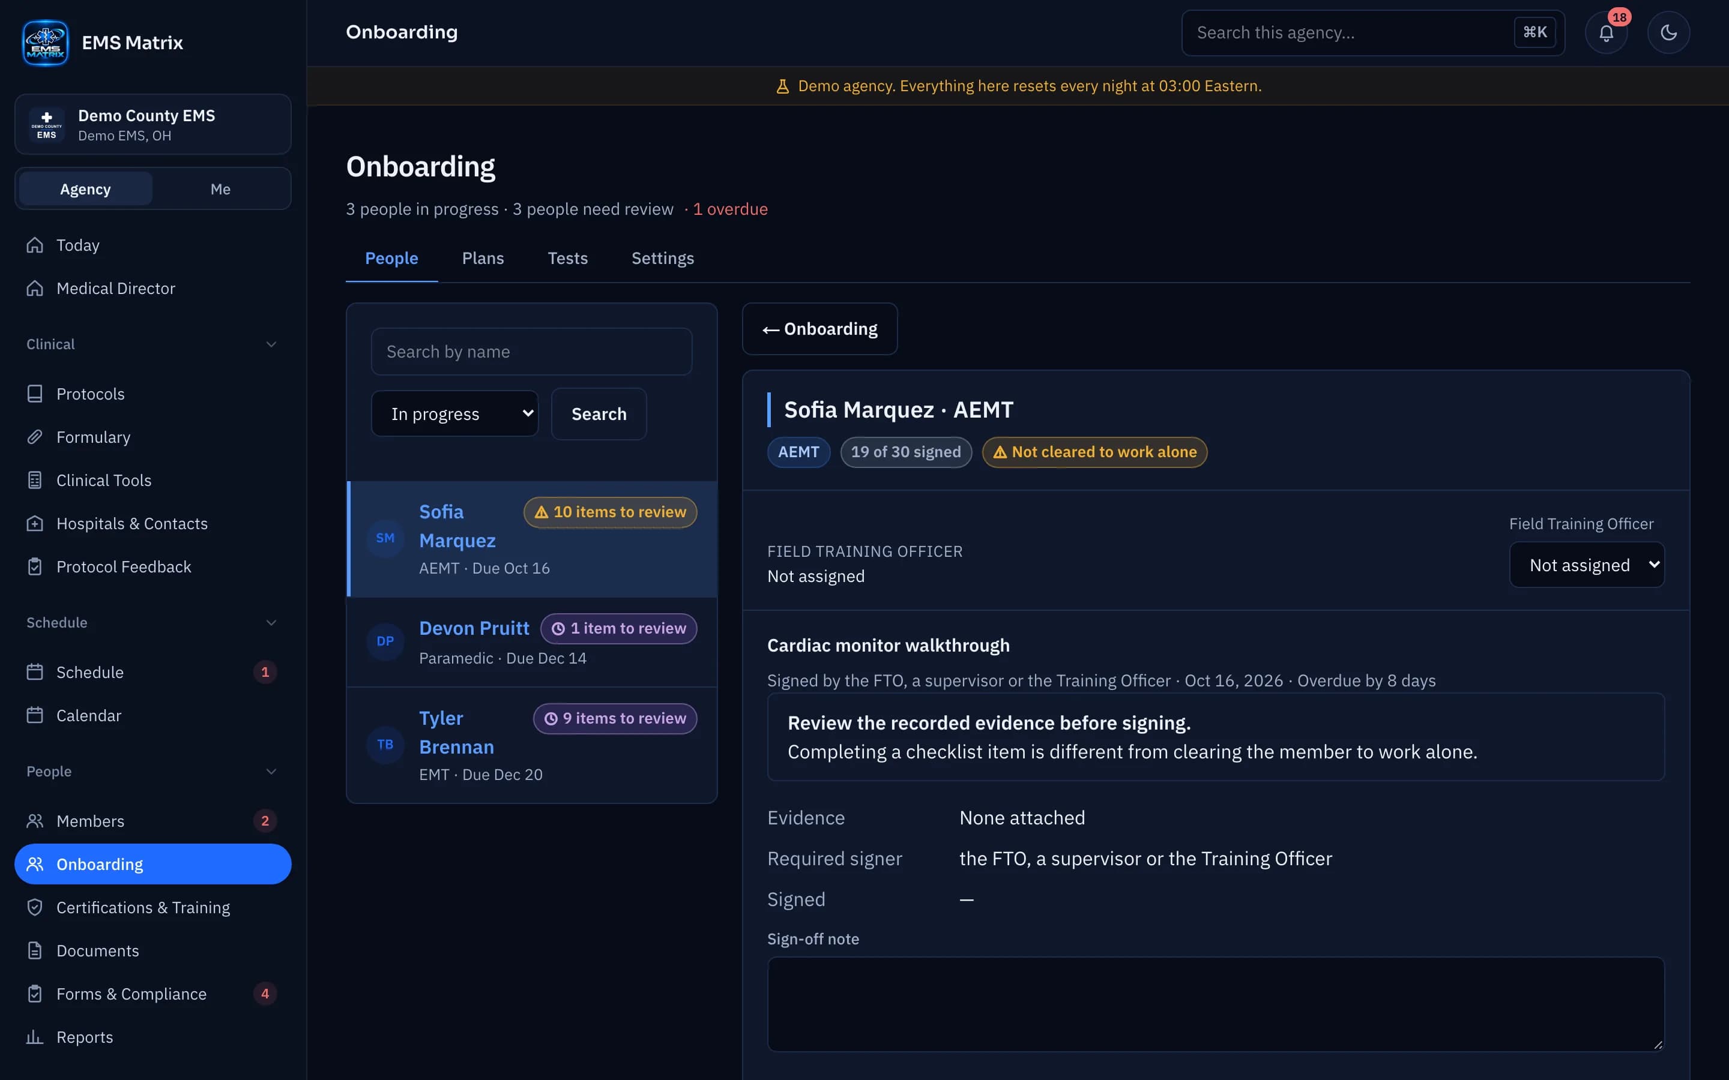Image resolution: width=1729 pixels, height=1080 pixels.
Task: Open Devon Pruitt's onboarding record
Action: pyautogui.click(x=531, y=642)
